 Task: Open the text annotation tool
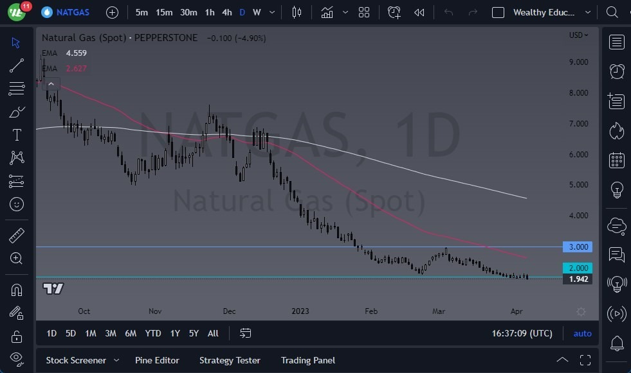click(x=17, y=135)
